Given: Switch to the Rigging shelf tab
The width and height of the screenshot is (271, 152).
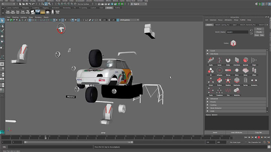Looking at the screenshot, I should coord(46,8).
